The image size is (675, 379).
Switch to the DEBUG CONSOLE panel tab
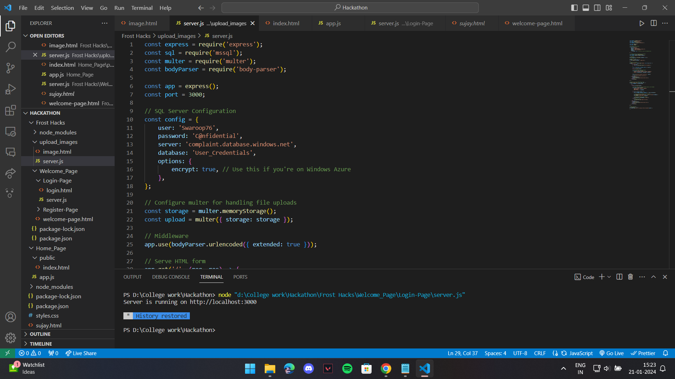[171, 277]
